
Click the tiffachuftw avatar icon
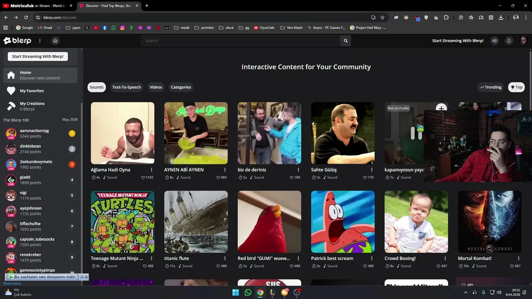click(11, 226)
